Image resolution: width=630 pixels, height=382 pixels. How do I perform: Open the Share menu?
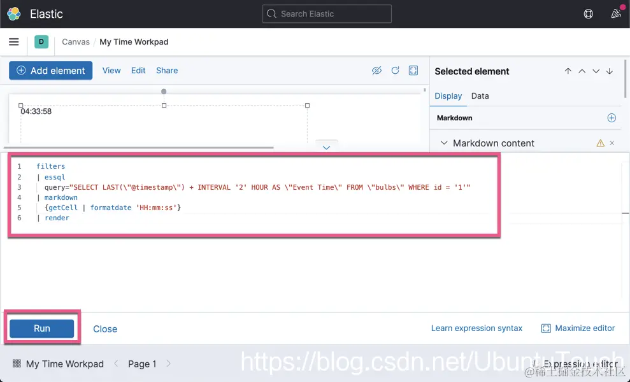point(167,70)
